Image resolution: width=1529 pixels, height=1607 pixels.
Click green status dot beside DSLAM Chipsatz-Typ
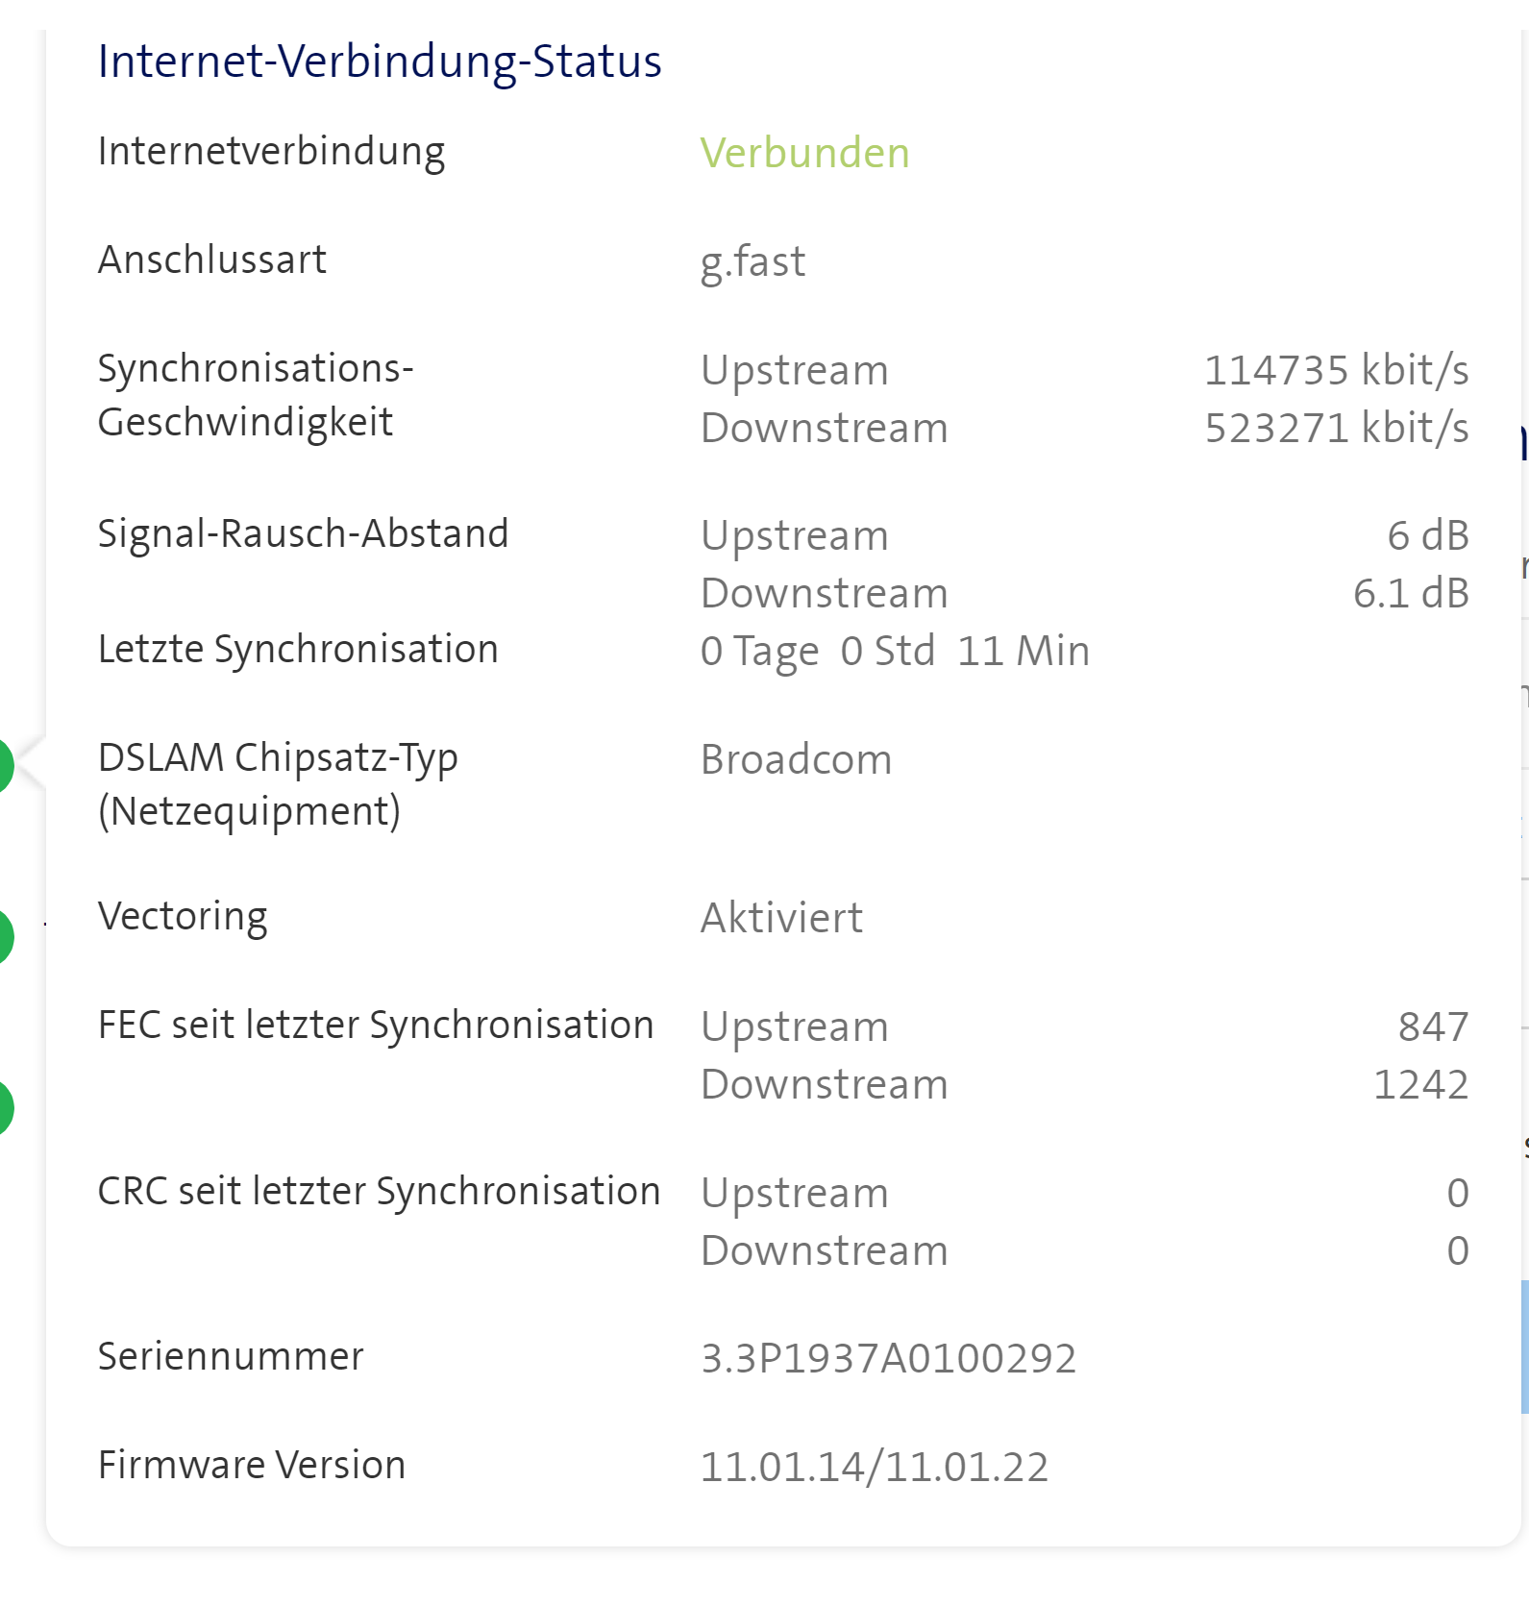pyautogui.click(x=5, y=766)
